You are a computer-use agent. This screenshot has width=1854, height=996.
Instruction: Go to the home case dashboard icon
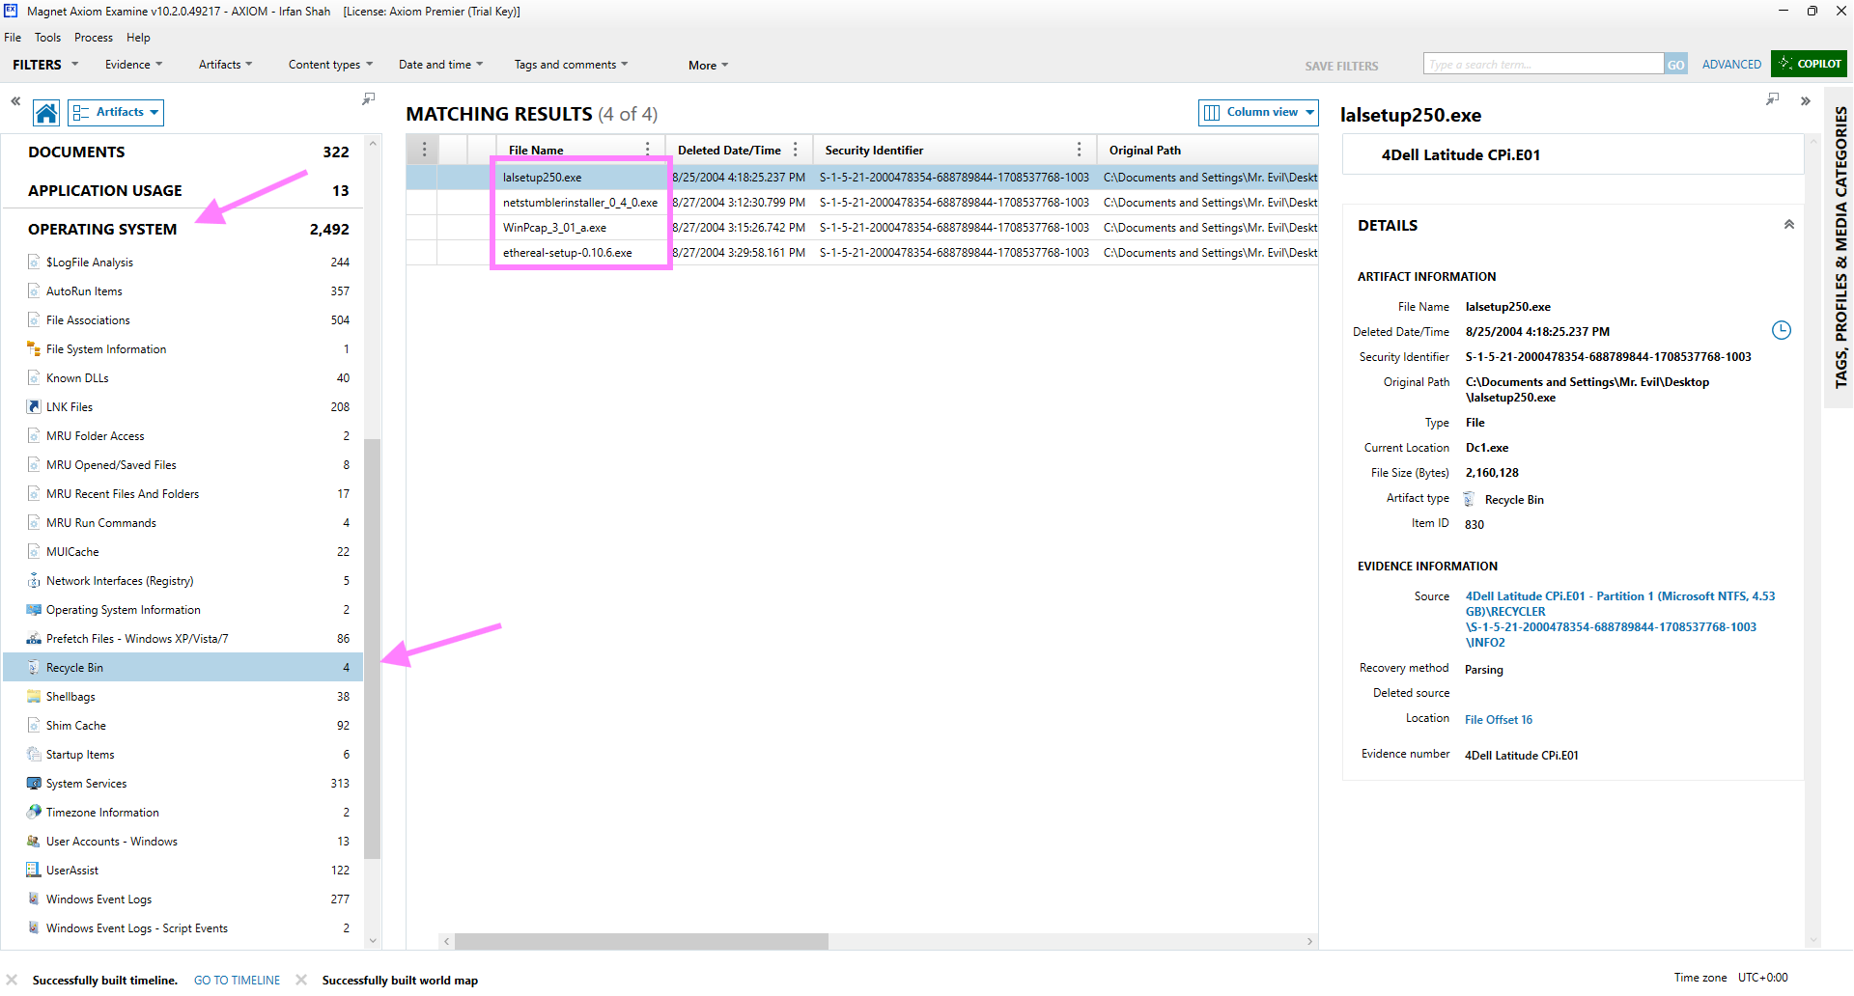[x=46, y=113]
